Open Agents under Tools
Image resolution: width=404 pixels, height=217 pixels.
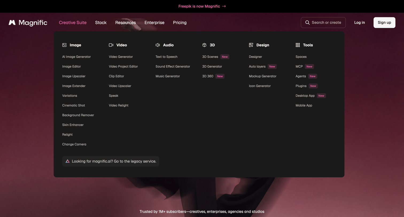(301, 76)
